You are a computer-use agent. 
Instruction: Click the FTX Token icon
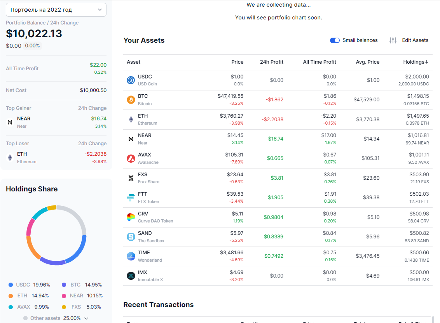[x=131, y=197]
